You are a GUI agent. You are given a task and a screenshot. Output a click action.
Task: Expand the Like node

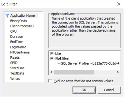tap(52, 54)
